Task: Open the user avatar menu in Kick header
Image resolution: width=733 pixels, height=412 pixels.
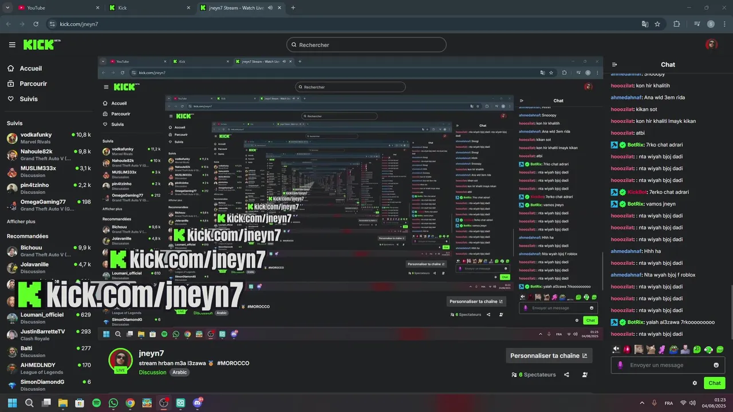Action: (x=711, y=45)
